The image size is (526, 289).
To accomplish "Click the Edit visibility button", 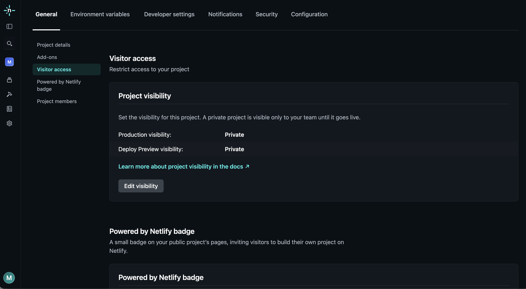I will coord(141,186).
